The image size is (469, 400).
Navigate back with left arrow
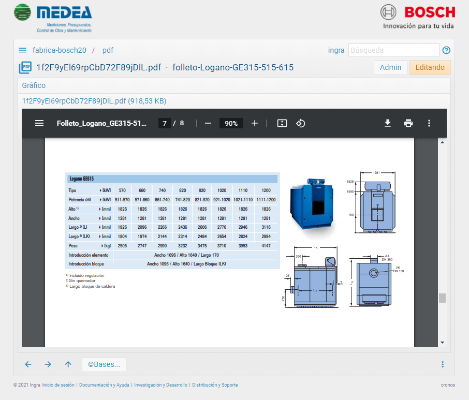[x=28, y=364]
